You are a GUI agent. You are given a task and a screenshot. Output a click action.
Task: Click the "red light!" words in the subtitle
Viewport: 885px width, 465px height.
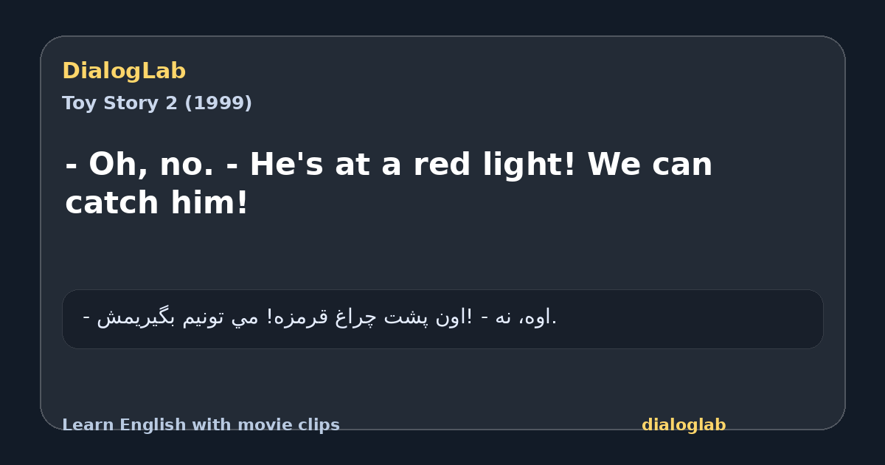point(495,165)
